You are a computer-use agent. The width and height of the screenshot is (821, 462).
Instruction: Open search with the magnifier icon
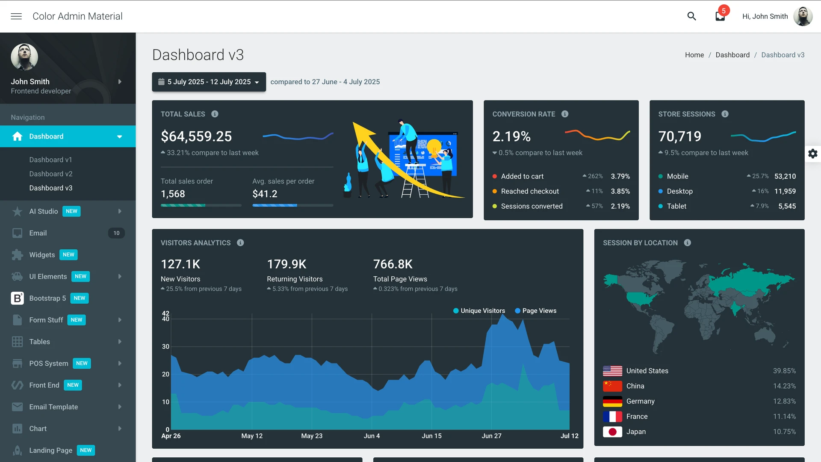click(691, 16)
